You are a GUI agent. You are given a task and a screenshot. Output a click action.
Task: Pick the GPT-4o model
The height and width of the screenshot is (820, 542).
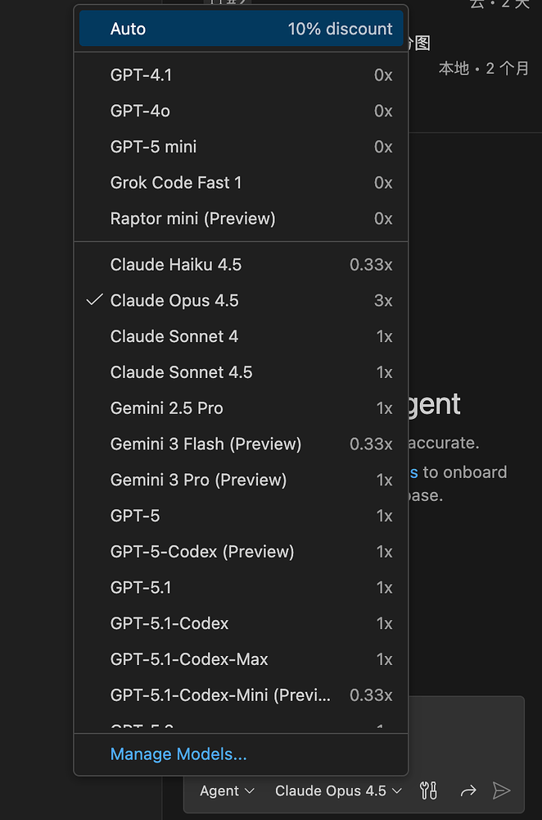(x=241, y=111)
